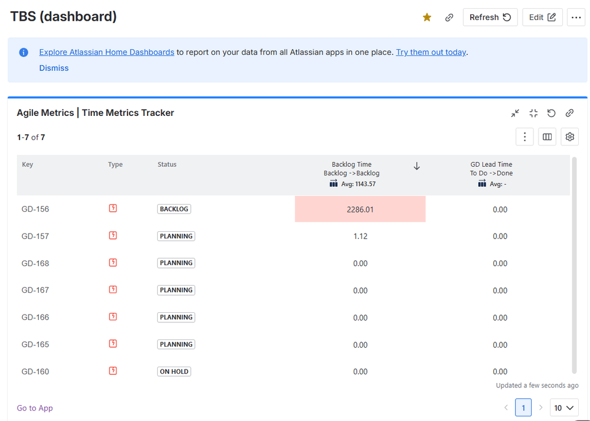Select the highlighted 2286.01 Backlog Time cell
The image size is (590, 421).
[360, 209]
